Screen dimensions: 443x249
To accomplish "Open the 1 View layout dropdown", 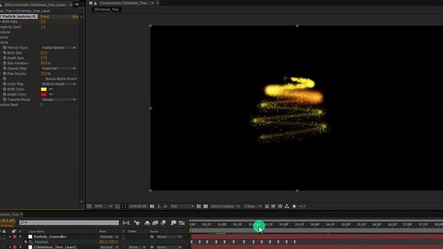I will point(253,207).
